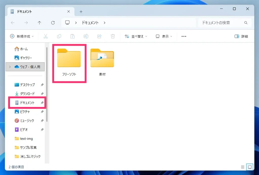Select the フリーソフト folder
This screenshot has width=259, height=175.
[69, 63]
